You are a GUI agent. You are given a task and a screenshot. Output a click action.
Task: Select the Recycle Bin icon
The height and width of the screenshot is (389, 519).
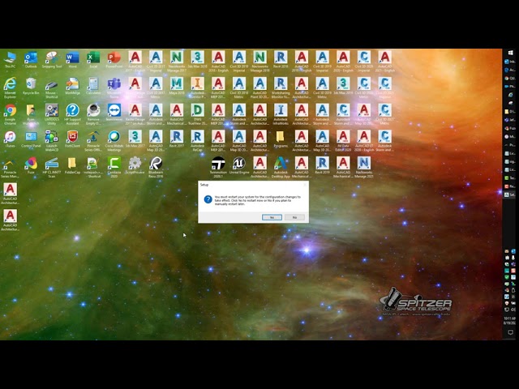pyautogui.click(x=31, y=87)
